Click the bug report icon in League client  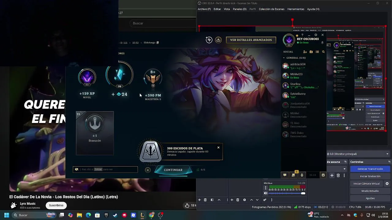pos(323,175)
